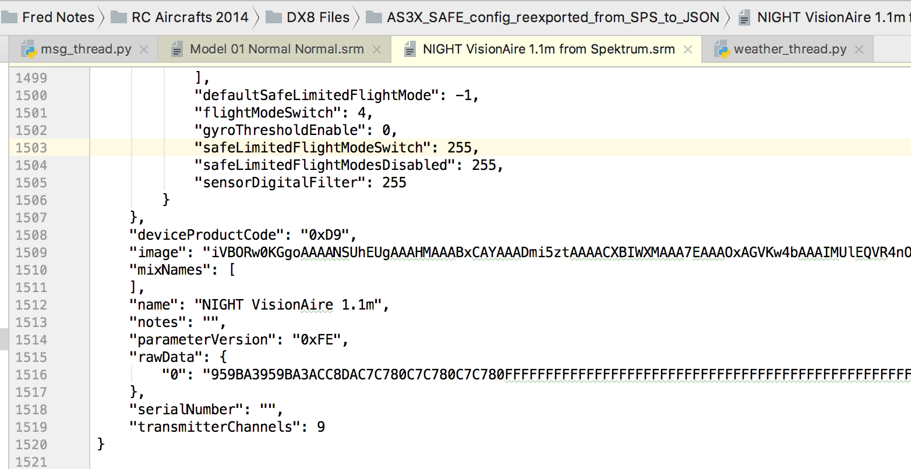Close the NIGHT VisionAire 1.1m from Spektrum.srm tab

click(x=688, y=50)
